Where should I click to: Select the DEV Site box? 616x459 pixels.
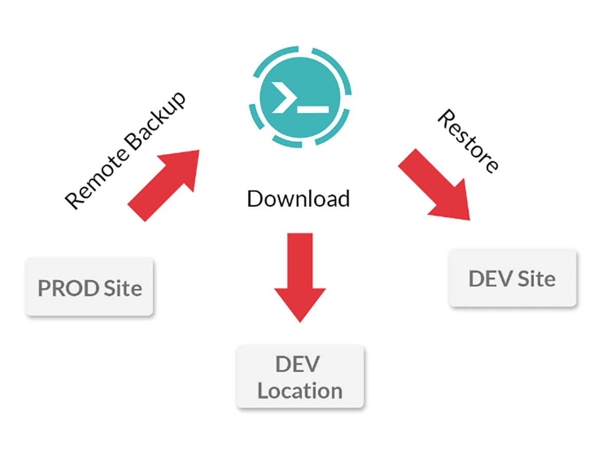(512, 278)
